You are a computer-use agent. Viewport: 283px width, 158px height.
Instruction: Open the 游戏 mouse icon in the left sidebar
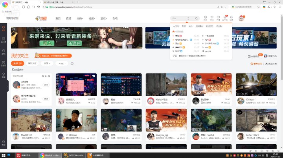[x=4, y=52]
